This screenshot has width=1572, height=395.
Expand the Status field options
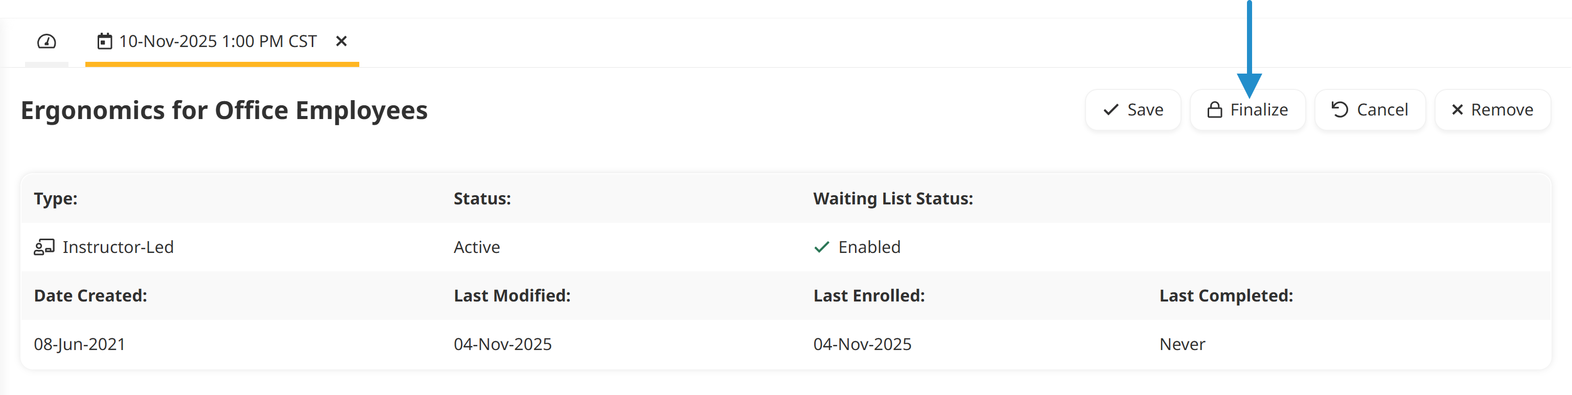click(x=481, y=198)
